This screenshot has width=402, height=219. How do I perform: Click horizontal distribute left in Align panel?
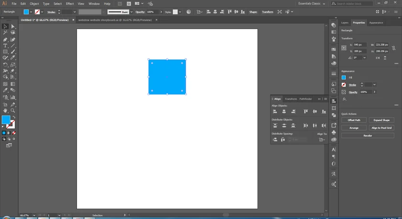(x=306, y=125)
